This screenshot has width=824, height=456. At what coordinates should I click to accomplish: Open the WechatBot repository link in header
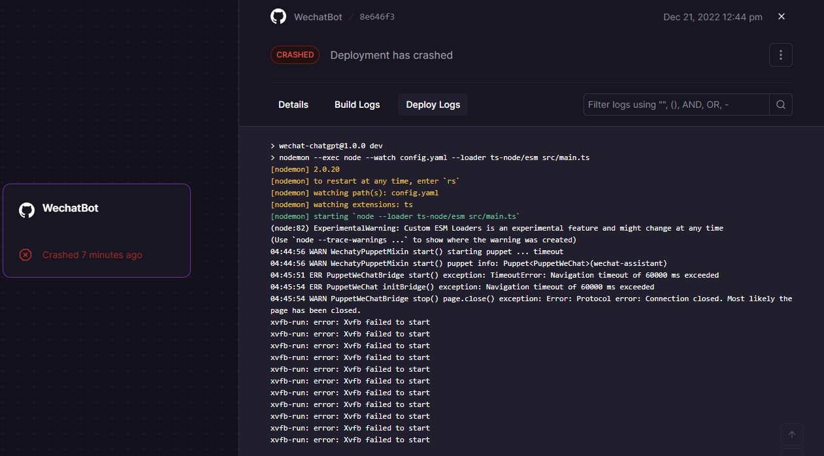[x=318, y=17]
